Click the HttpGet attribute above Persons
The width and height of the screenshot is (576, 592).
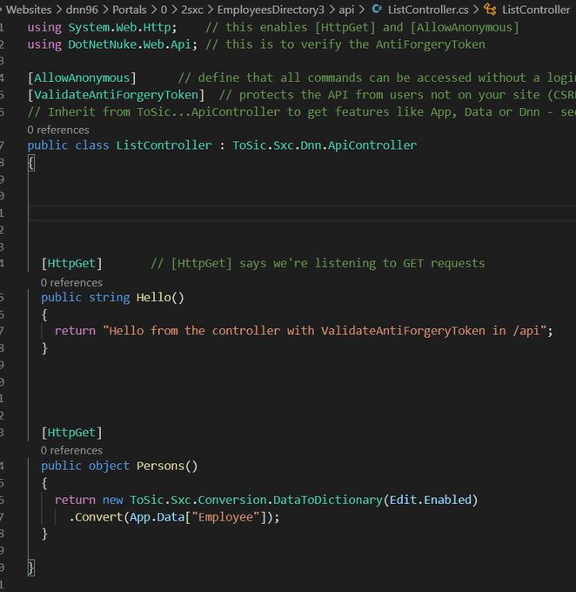tap(71, 433)
